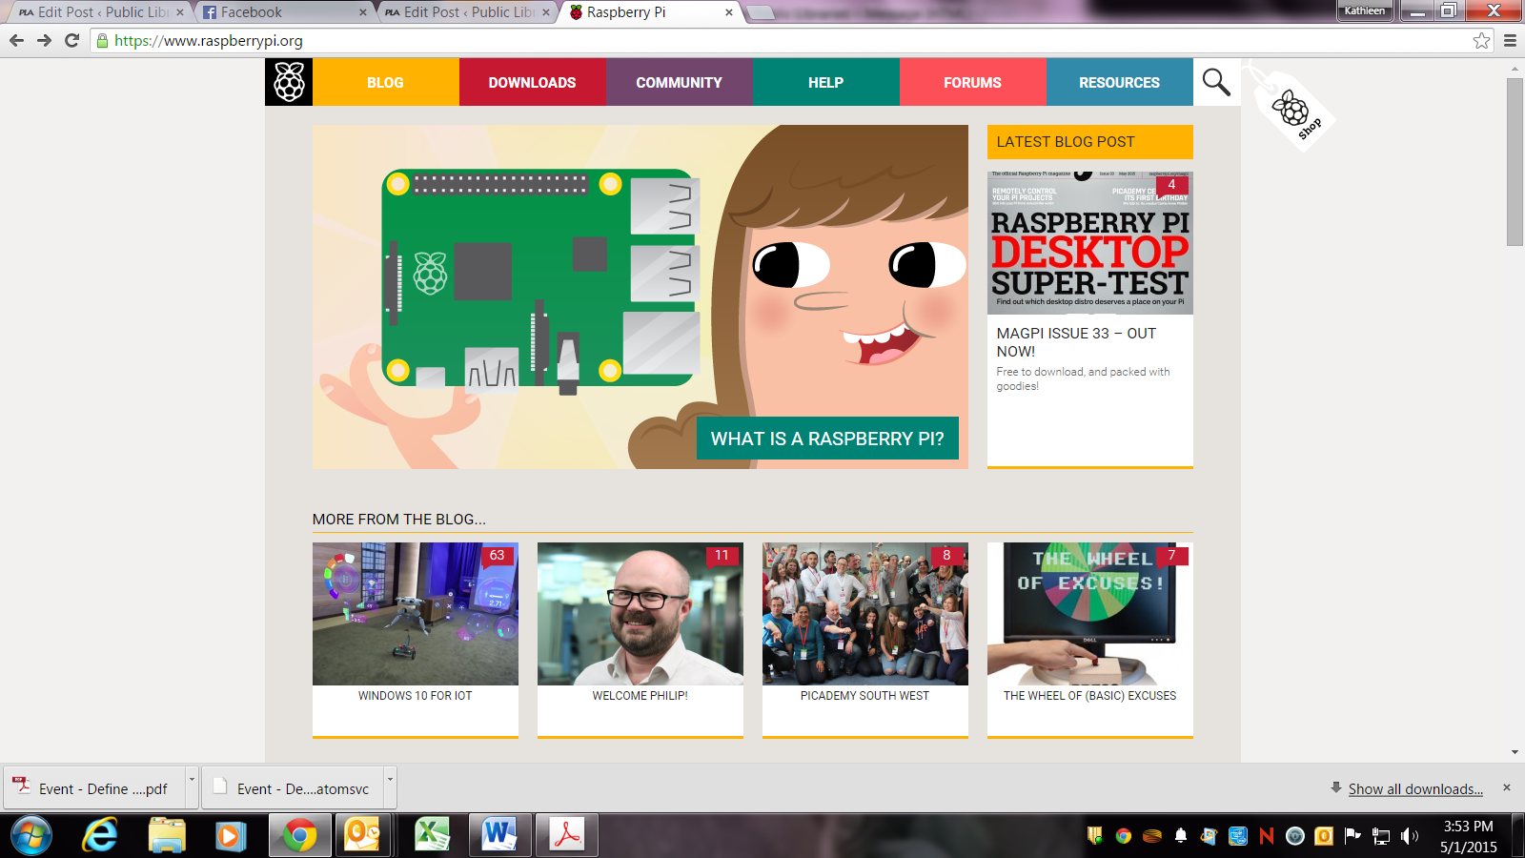The width and height of the screenshot is (1525, 858).
Task: Open the HELP menu item
Action: click(826, 82)
